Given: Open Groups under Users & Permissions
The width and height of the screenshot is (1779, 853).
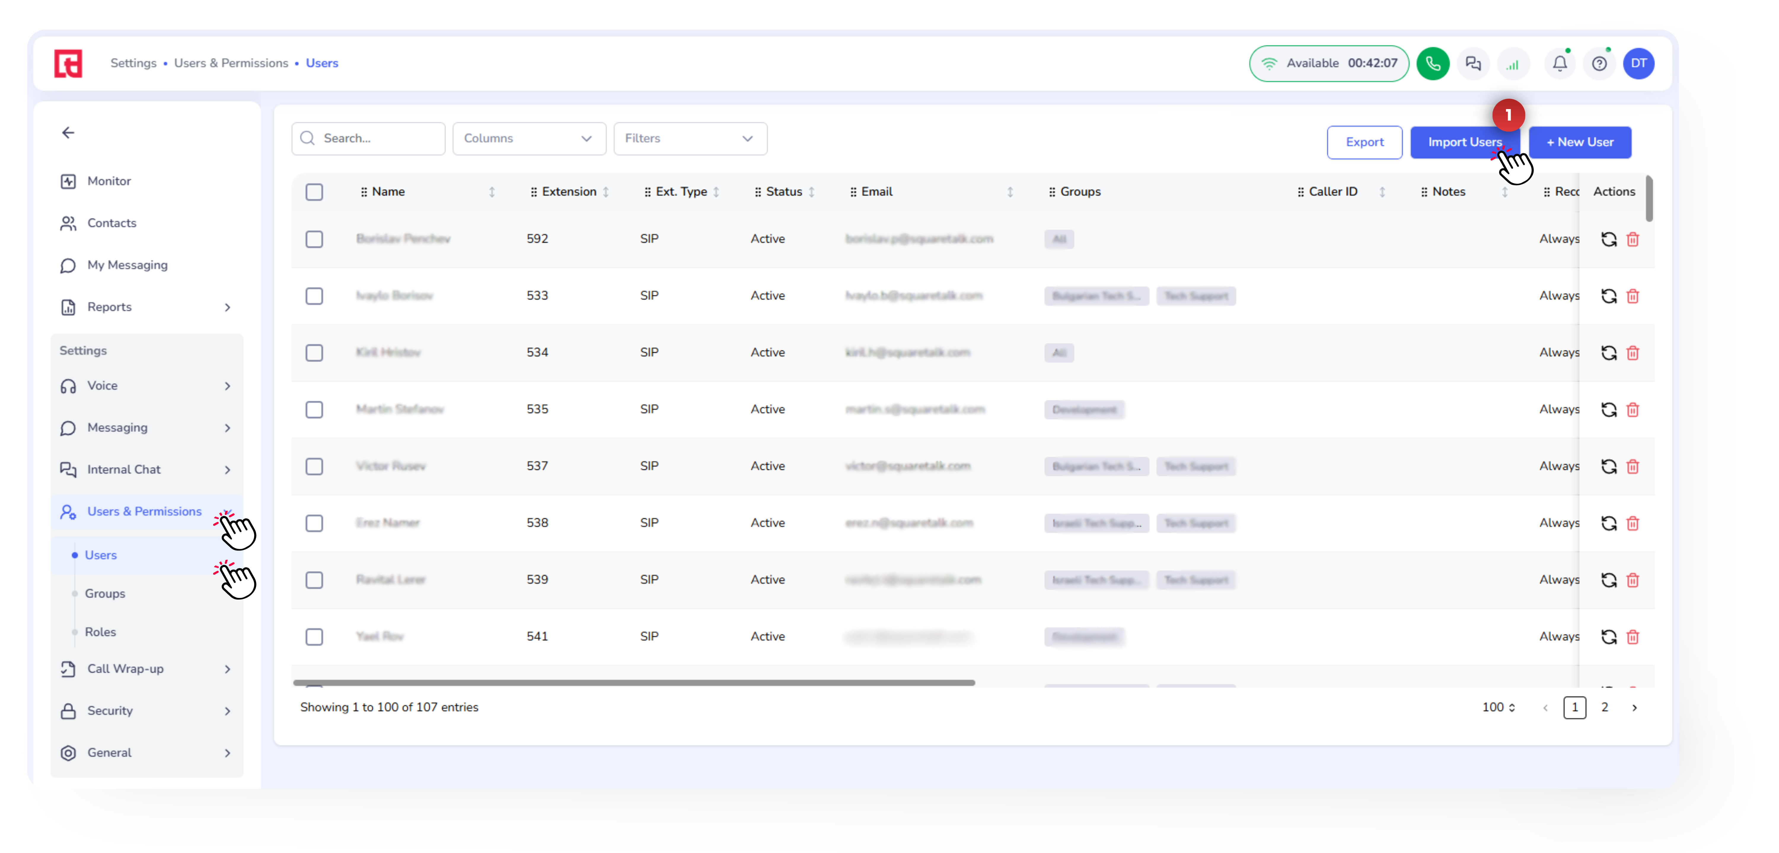Looking at the screenshot, I should (x=105, y=593).
